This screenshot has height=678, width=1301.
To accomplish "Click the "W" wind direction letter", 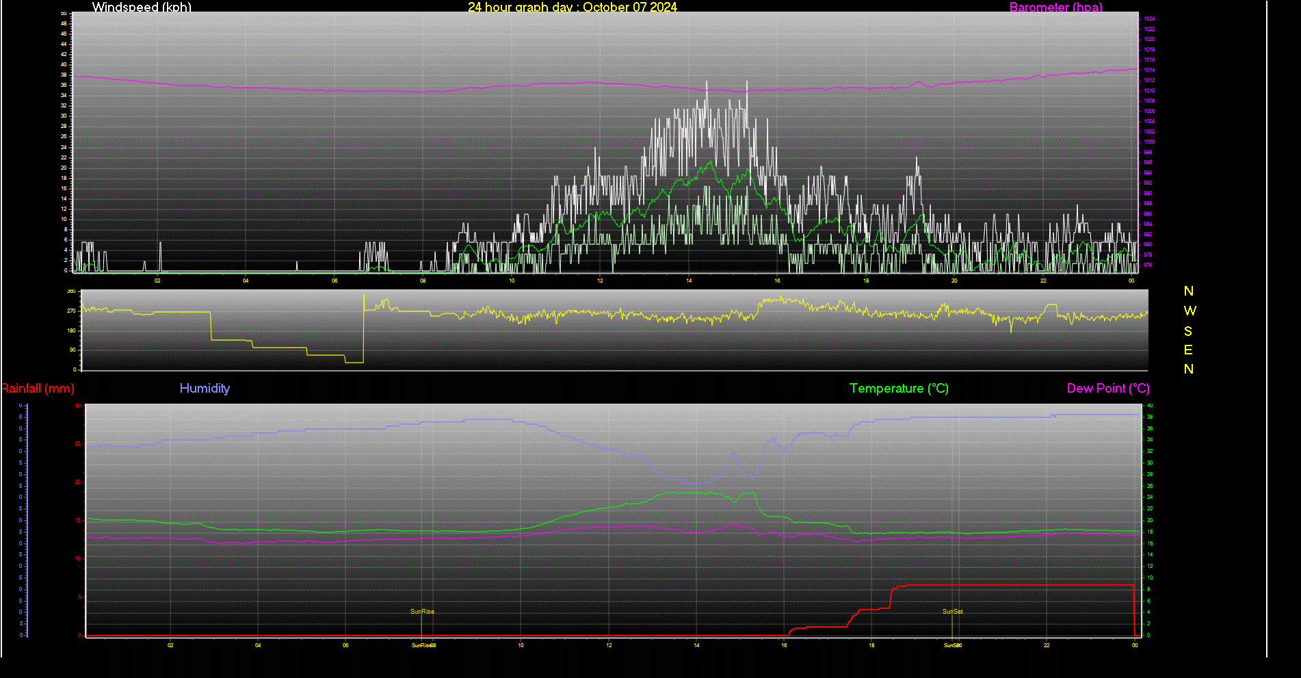I will point(1190,311).
